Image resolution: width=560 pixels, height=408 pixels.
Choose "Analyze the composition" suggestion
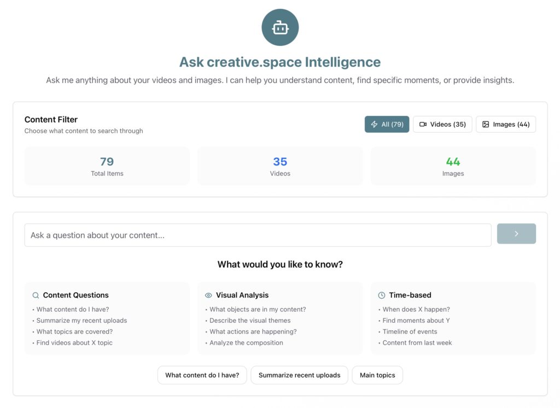click(246, 343)
